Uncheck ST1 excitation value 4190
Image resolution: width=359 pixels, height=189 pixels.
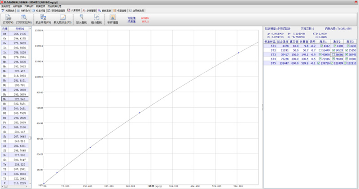coord(335,46)
